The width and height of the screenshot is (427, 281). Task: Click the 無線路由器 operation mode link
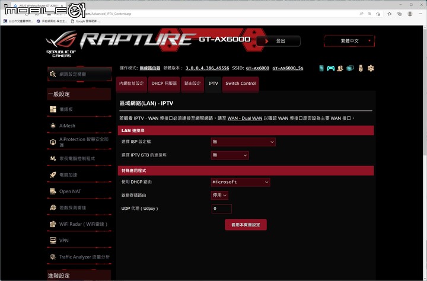point(150,68)
